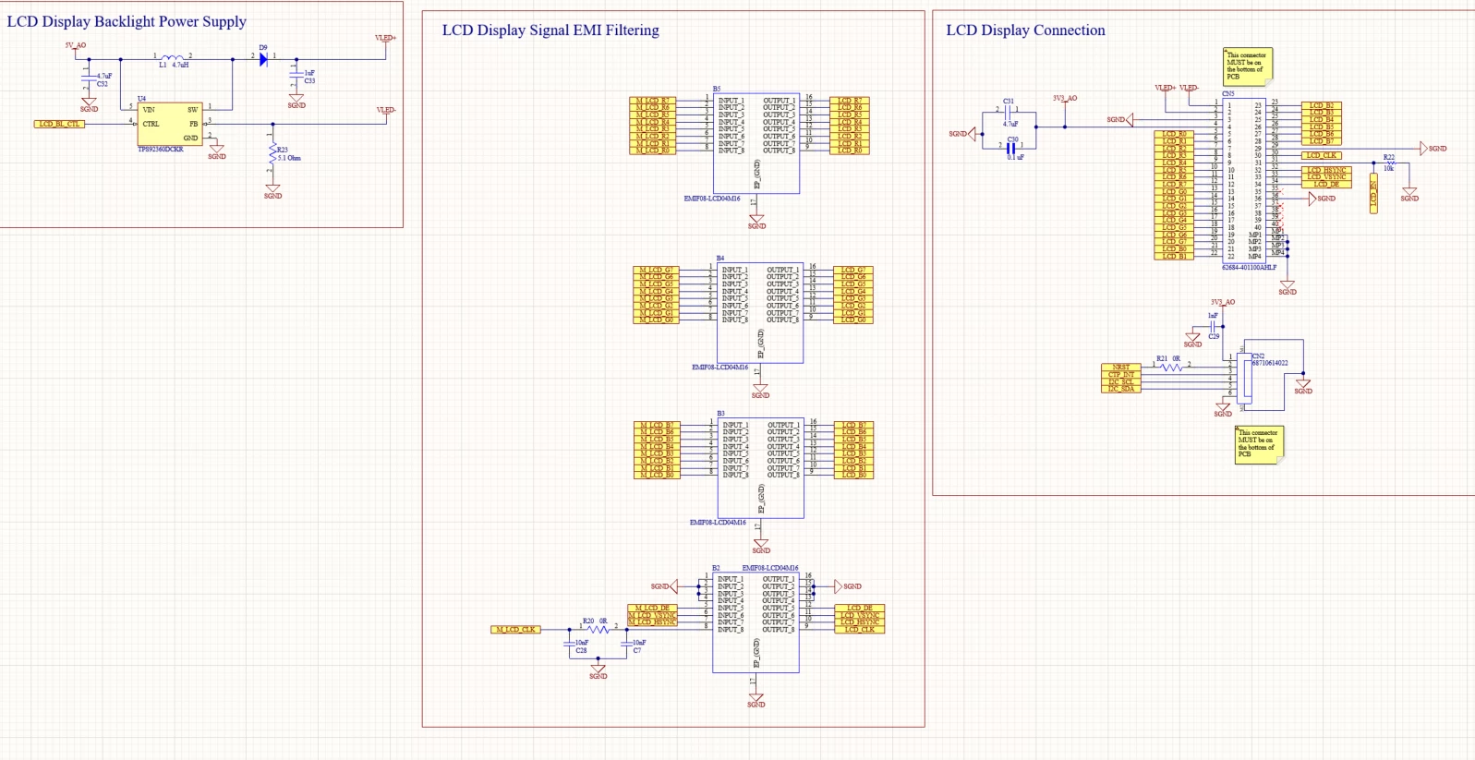Click the SGND symbol below B5 pin 17
Viewport: 1475px width, 760px height.
click(x=756, y=221)
